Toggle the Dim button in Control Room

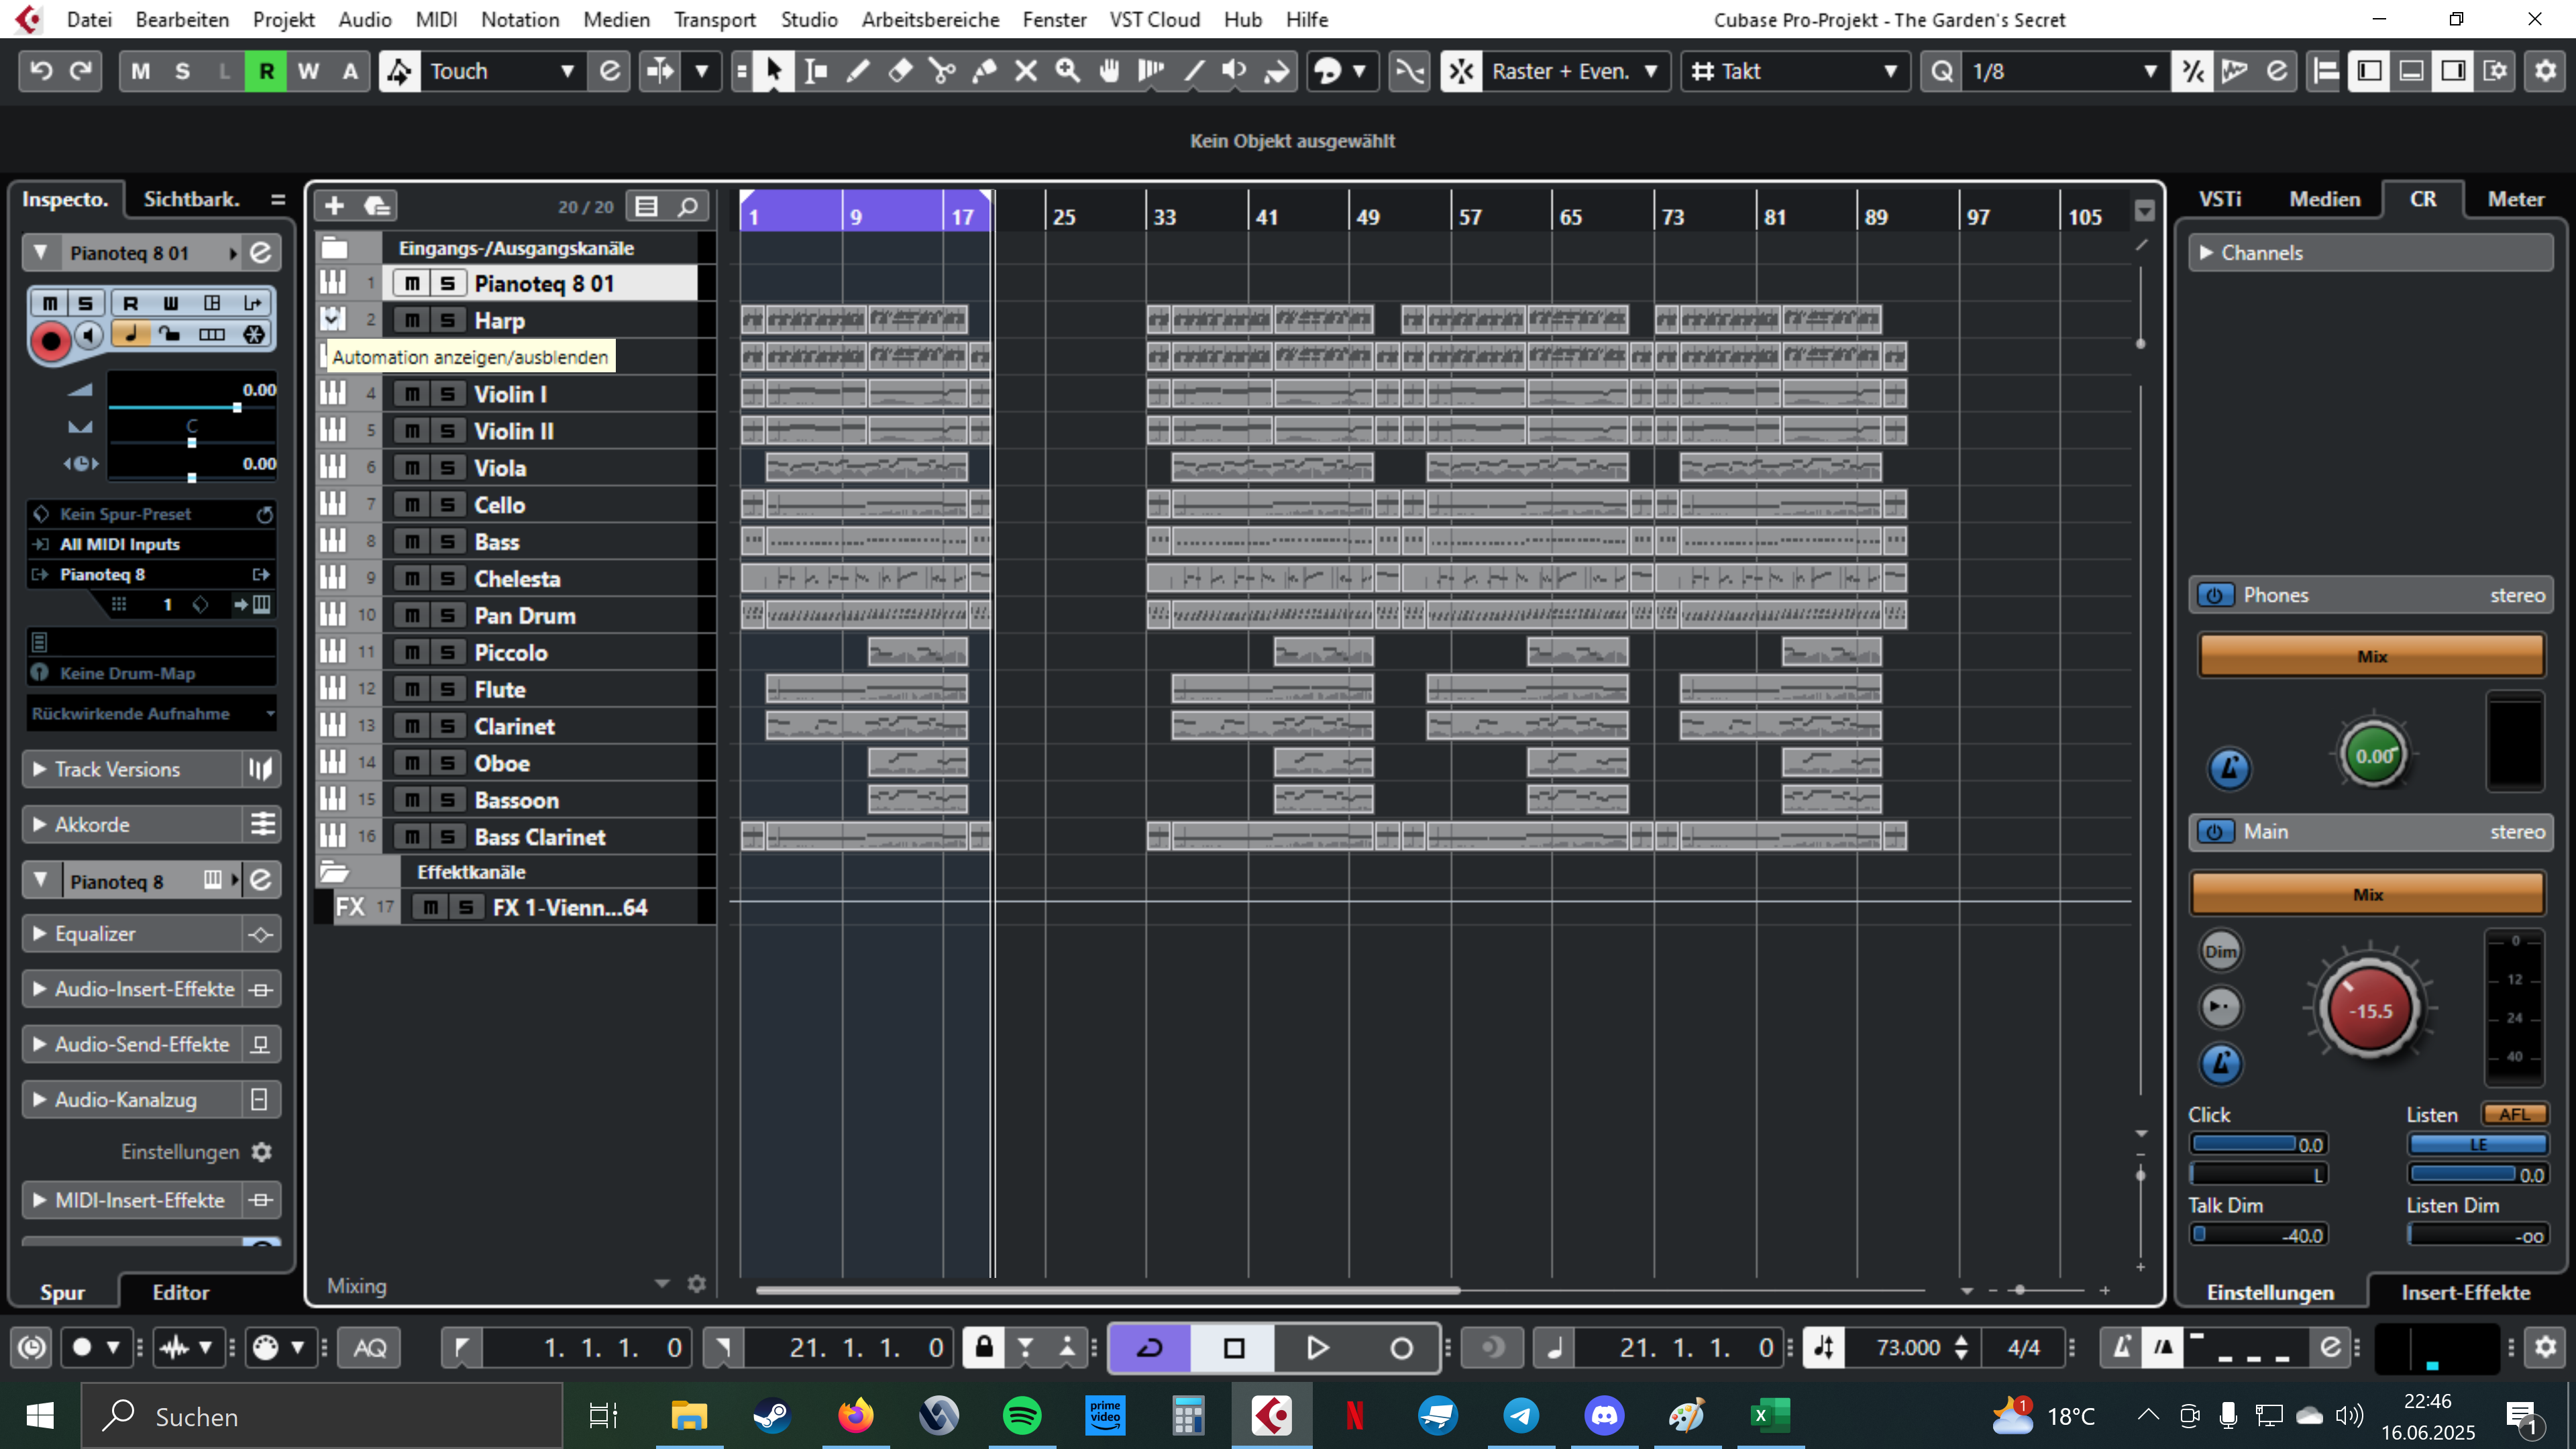tap(2221, 951)
